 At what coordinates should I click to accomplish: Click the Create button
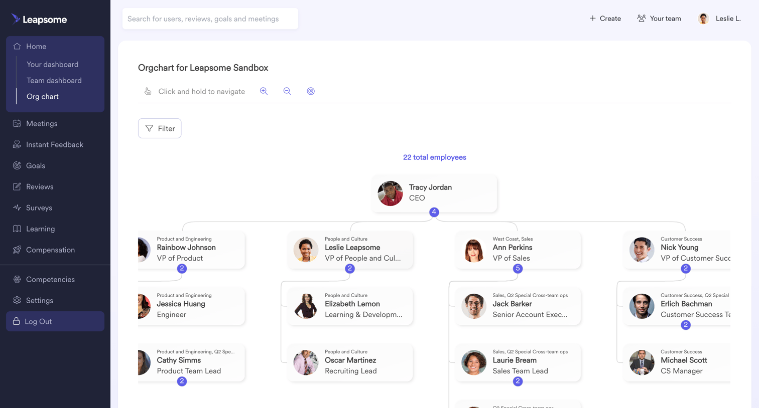[x=605, y=19]
